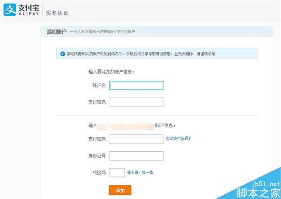281x199 pixels.
Task: Focus the 支付密码 field beside the forgot-password link
Action: coord(136,139)
